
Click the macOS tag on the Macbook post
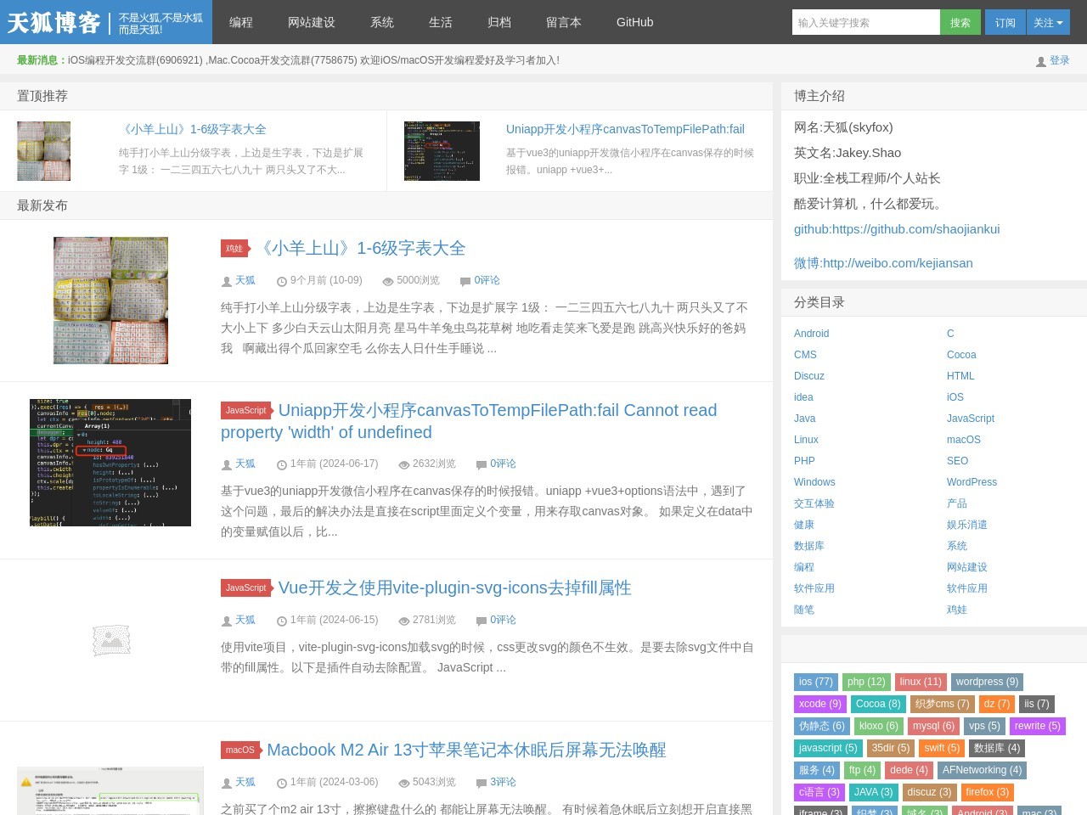[x=239, y=750]
